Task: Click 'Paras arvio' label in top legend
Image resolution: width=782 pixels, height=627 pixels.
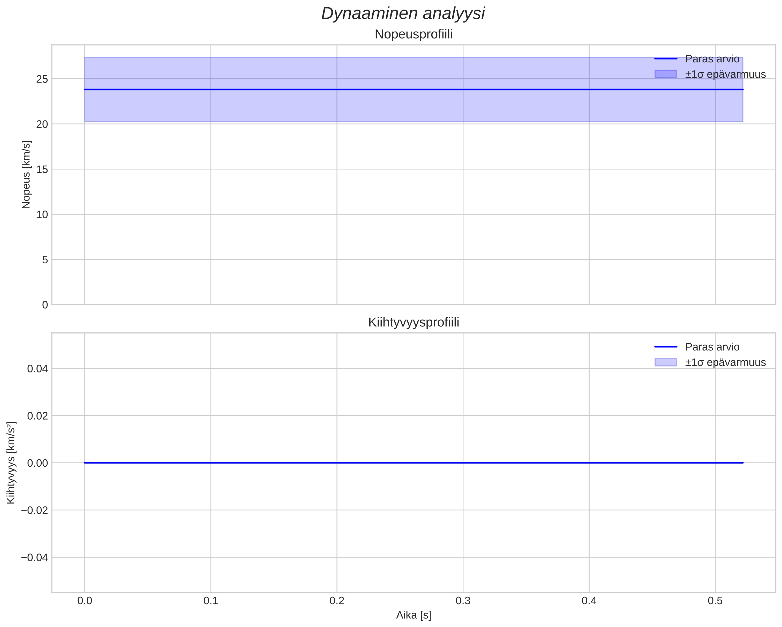Action: tap(712, 59)
